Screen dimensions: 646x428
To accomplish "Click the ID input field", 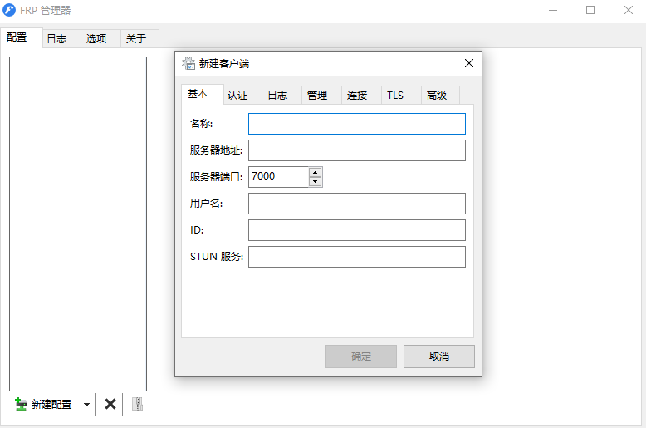I will point(357,230).
